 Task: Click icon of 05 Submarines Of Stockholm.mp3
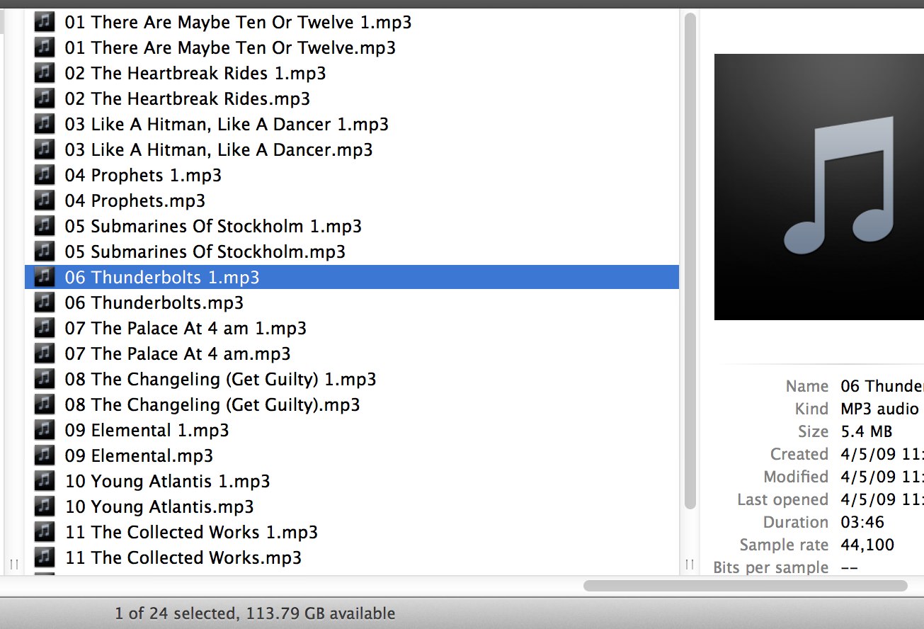pyautogui.click(x=44, y=251)
